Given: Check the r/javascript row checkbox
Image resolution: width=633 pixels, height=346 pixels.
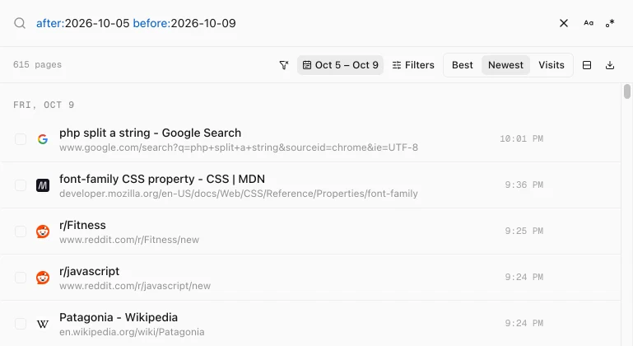Looking at the screenshot, I should [x=21, y=278].
